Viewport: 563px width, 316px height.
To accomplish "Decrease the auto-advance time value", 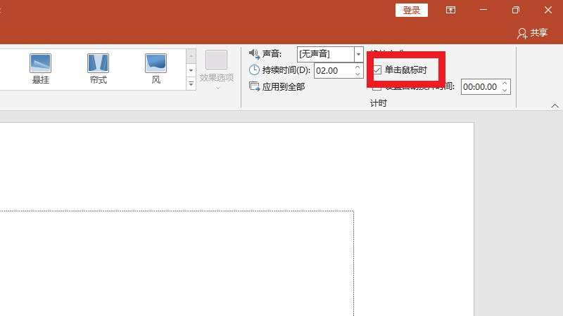I will point(505,91).
